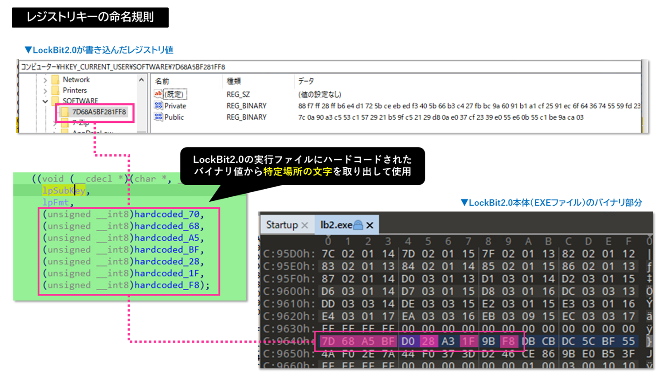The image size is (660, 375).
Task: Click the (既定) string value icon
Action: [x=159, y=94]
